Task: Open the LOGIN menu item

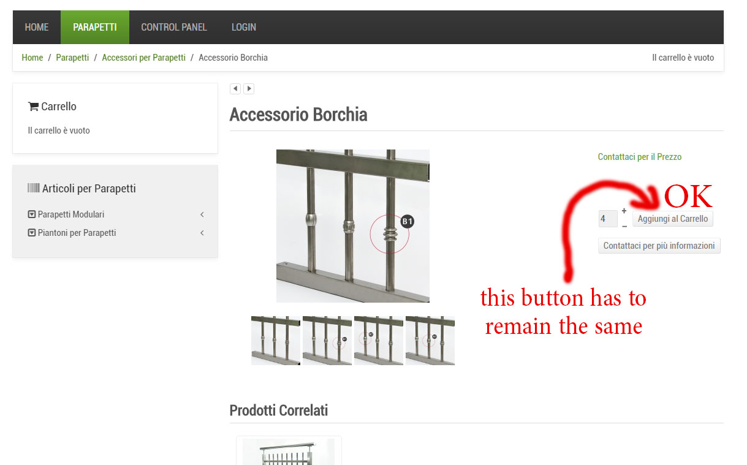Action: (244, 27)
